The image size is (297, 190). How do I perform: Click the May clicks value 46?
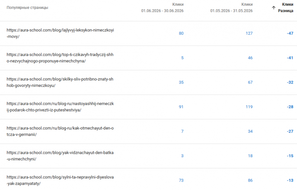pyautogui.click(x=250, y=58)
